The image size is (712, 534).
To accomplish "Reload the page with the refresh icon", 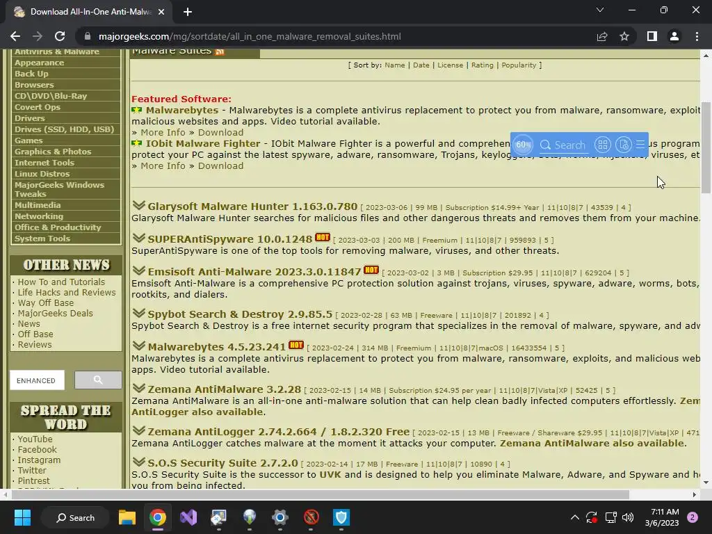I will click(x=60, y=36).
